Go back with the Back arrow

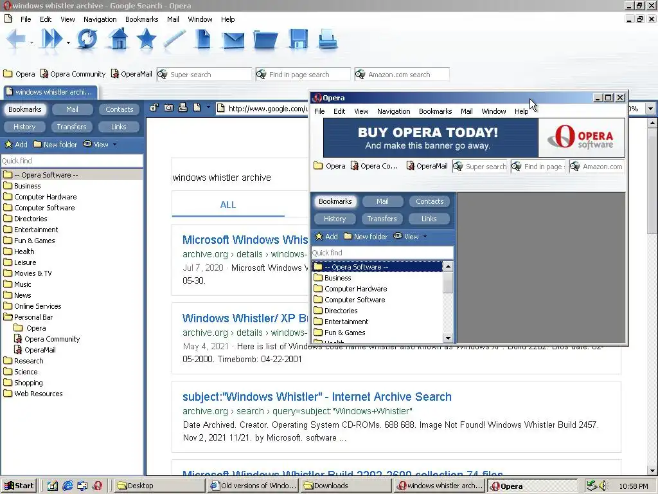16,39
